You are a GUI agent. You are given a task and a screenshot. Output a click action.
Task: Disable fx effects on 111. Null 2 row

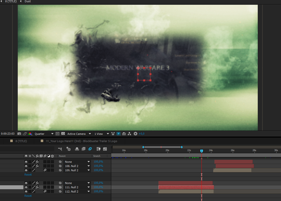[x=37, y=187]
